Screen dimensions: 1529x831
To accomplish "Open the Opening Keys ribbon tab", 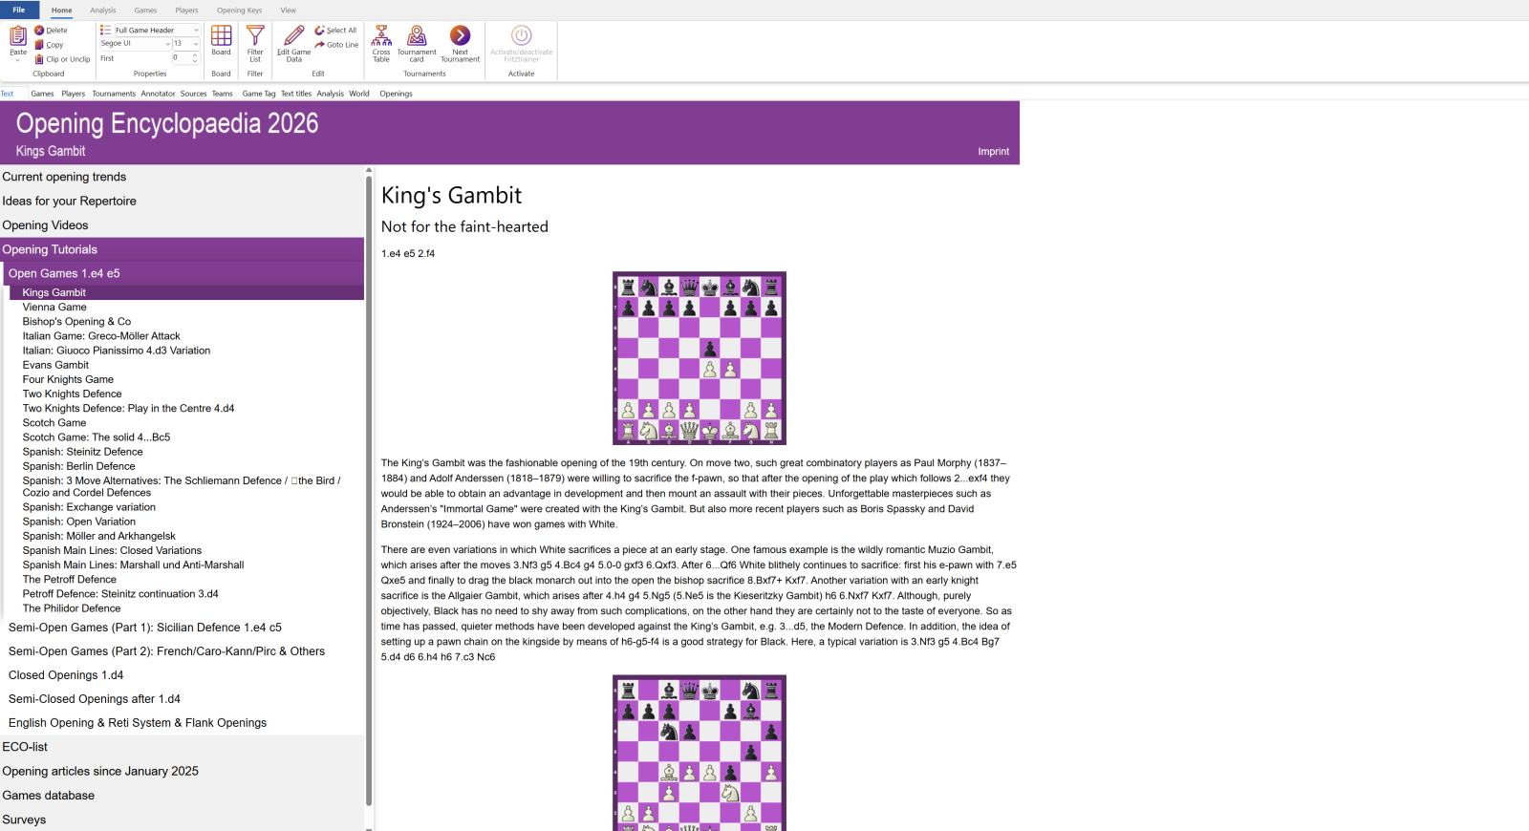I will [x=239, y=11].
